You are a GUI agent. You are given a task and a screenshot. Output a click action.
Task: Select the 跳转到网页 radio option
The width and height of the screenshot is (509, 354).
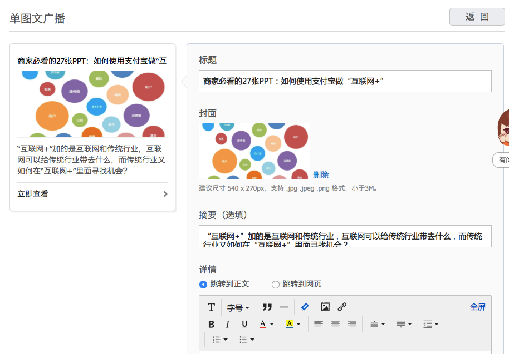pos(276,285)
